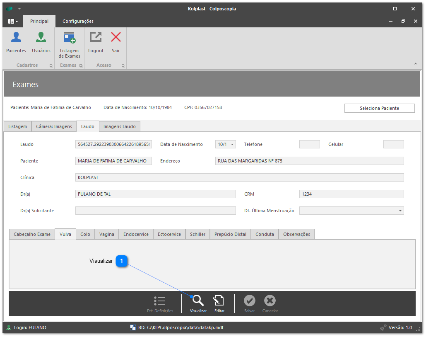The image size is (426, 337).
Task: Open the Pré-Definições list icon
Action: pos(159,301)
